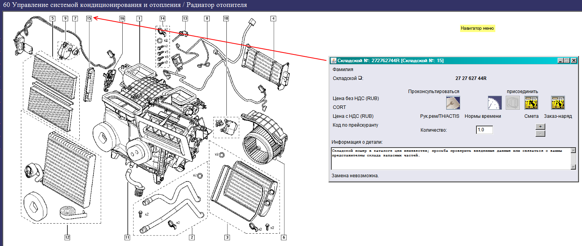Click the Цена без НДС (RUB) label
Screen dimensions: 582x246
pyautogui.click(x=356, y=98)
